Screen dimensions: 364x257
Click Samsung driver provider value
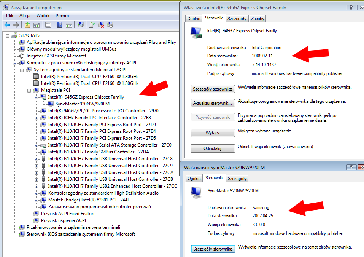click(261, 208)
